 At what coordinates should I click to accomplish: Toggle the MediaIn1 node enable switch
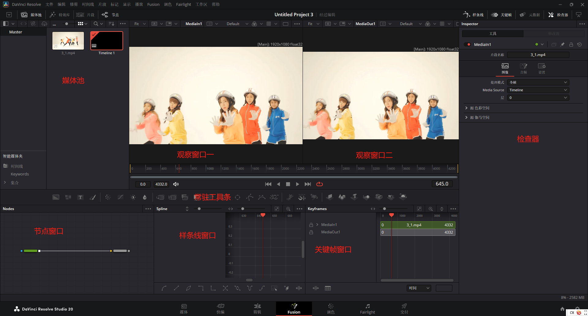pyautogui.click(x=467, y=44)
